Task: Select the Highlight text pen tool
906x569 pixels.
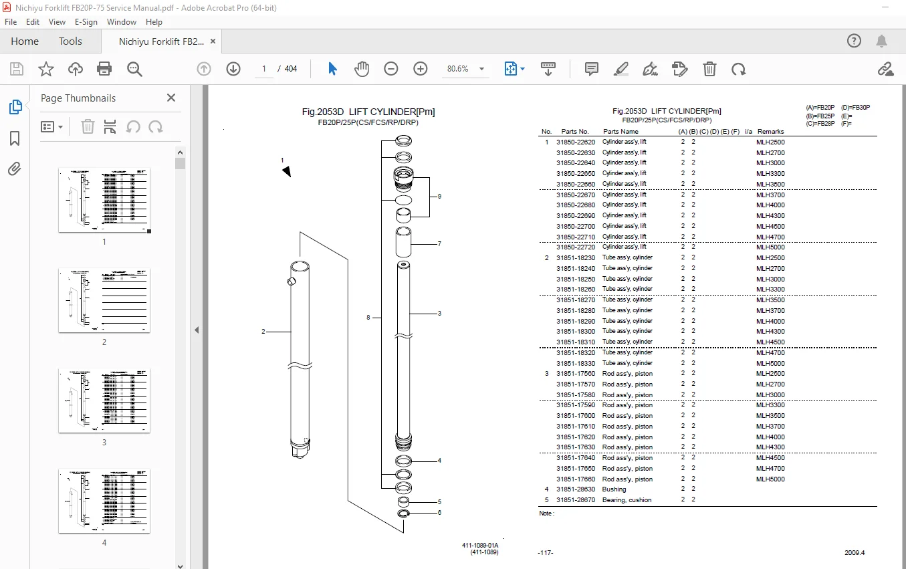Action: tap(621, 69)
